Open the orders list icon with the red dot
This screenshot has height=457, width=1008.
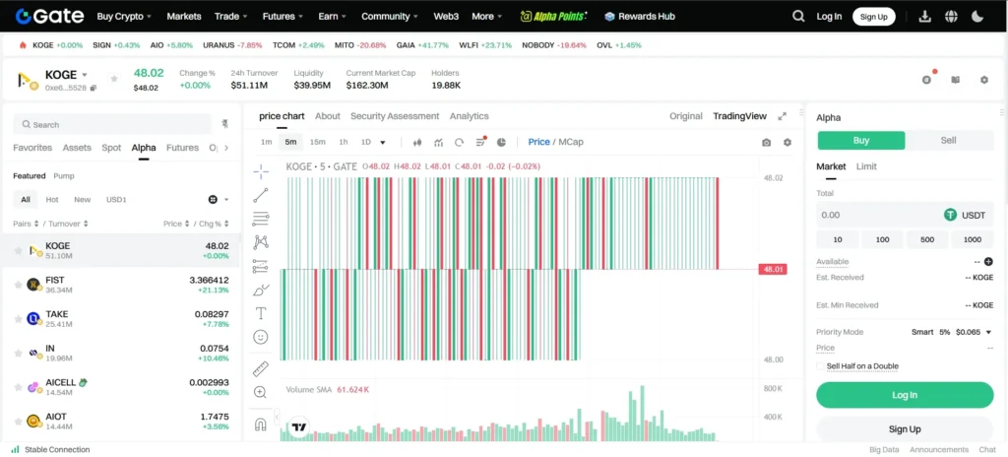(480, 142)
